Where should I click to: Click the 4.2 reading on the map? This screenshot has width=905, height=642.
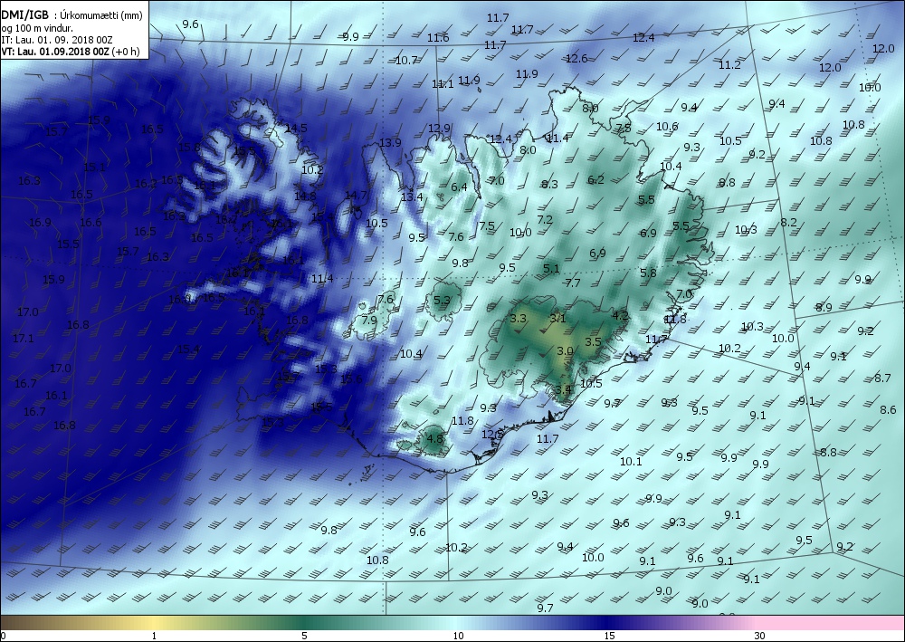click(x=620, y=315)
